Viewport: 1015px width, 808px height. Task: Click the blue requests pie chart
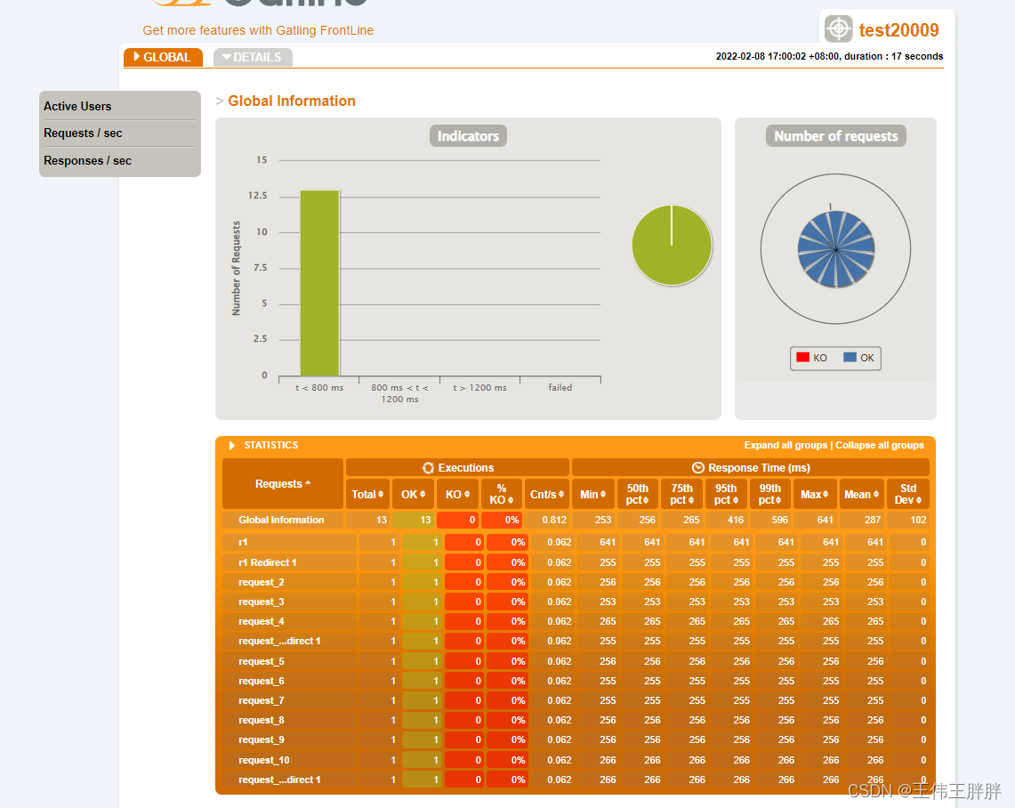pos(835,248)
